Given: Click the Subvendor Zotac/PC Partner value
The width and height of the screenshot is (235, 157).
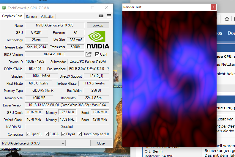Looking at the screenshot, I should 88,62.
